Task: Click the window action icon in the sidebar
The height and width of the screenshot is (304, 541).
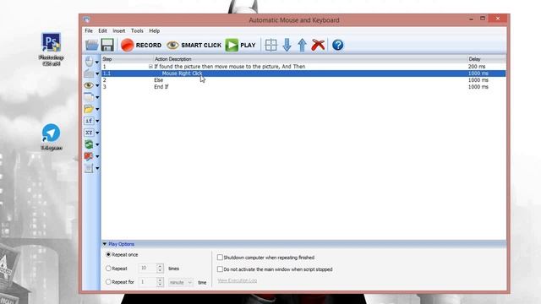Action: (89, 97)
